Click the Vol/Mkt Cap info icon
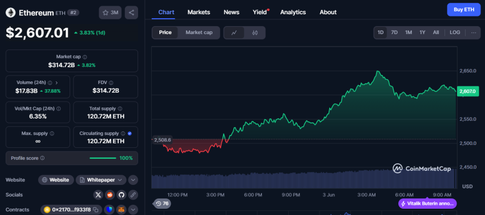This screenshot has width=485, height=215. pyautogui.click(x=59, y=109)
